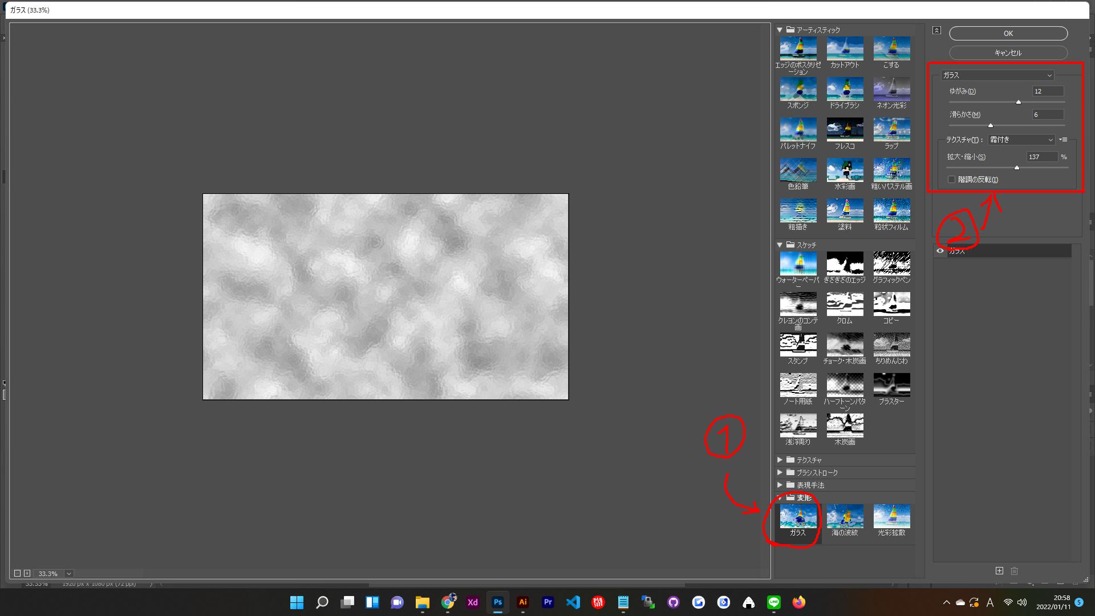Click the OK button
1095x616 pixels.
tap(1008, 34)
